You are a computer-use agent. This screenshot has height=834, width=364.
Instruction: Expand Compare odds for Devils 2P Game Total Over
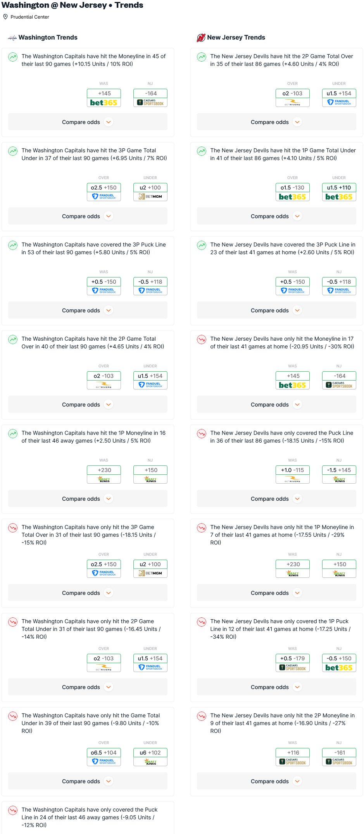276,122
